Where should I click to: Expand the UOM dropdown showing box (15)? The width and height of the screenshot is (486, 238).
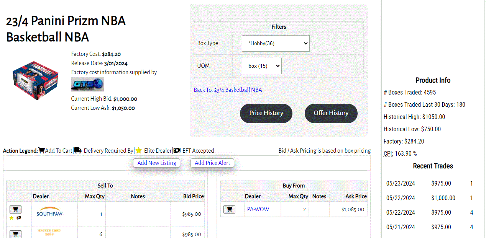(262, 66)
